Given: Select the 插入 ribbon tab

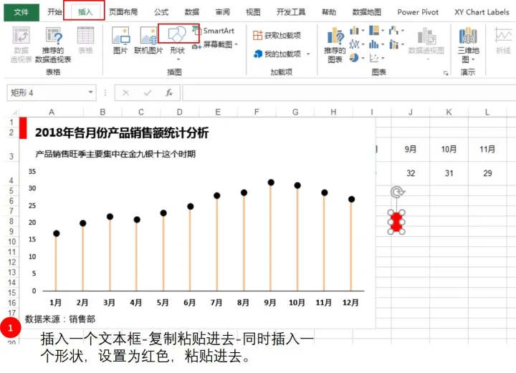Looking at the screenshot, I should click(x=85, y=12).
